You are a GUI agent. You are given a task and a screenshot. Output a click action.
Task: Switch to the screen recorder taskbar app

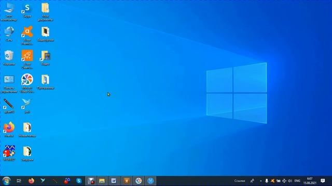coord(91,181)
